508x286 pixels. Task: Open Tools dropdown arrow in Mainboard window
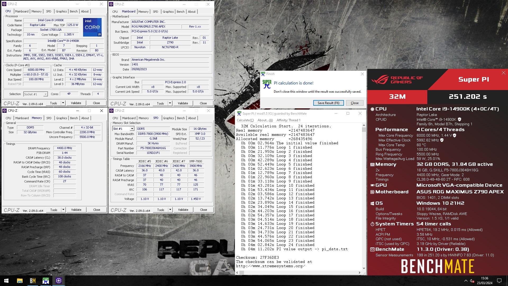pyautogui.click(x=170, y=103)
